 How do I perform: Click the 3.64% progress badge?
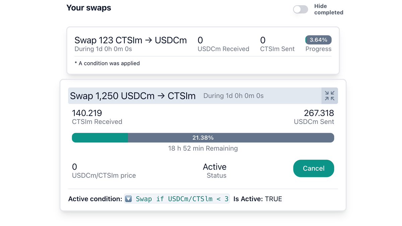click(x=318, y=40)
